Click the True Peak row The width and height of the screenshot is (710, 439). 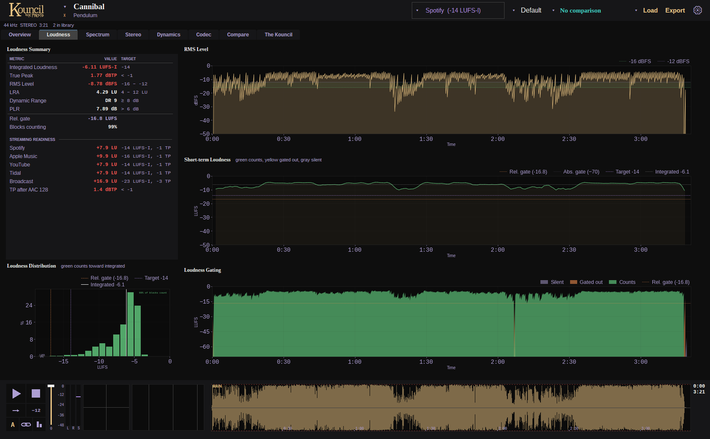pos(90,76)
